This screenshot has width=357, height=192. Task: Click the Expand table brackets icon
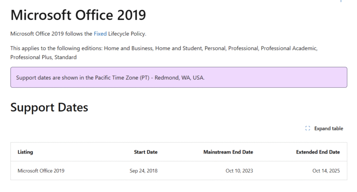(307, 128)
